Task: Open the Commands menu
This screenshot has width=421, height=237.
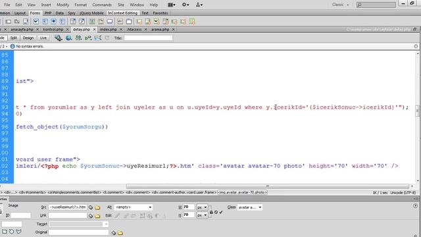Action: [102, 5]
